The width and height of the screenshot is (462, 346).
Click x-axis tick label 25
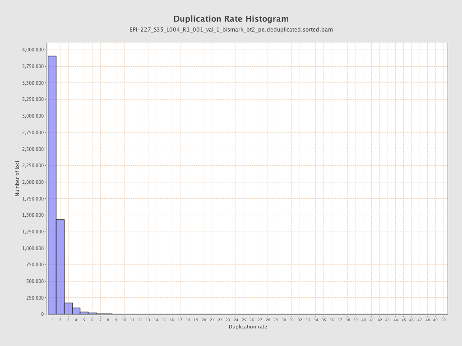click(x=244, y=320)
